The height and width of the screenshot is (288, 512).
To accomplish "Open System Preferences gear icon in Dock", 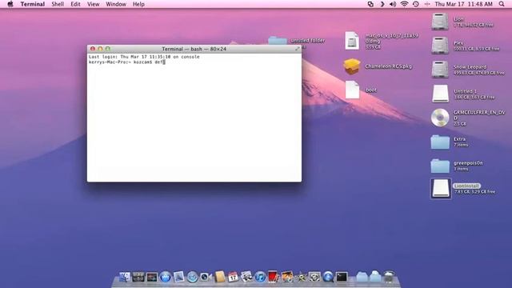I will (x=314, y=277).
